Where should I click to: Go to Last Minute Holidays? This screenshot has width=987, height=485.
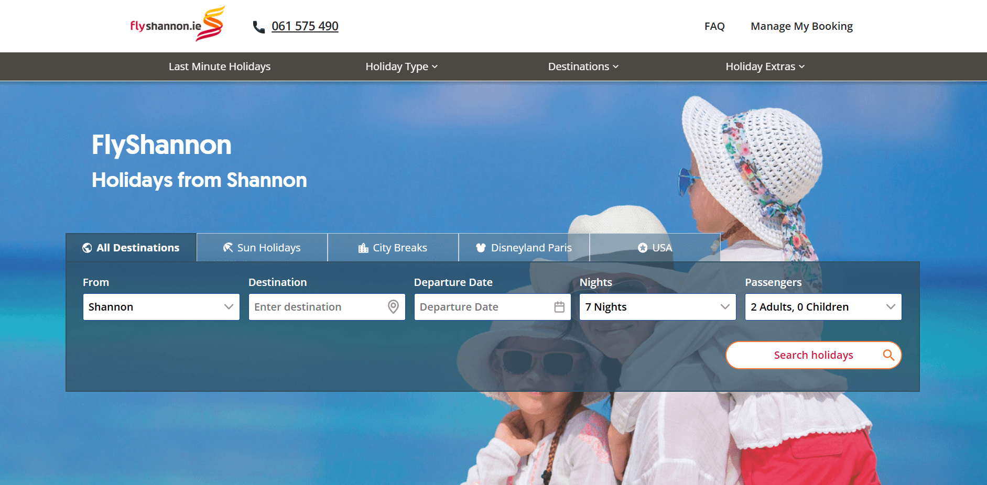220,67
